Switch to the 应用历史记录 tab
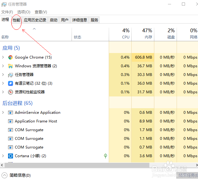 pos(35,20)
